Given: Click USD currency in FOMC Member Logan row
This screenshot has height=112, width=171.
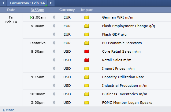Looking at the screenshot, I should pyautogui.click(x=67, y=103).
